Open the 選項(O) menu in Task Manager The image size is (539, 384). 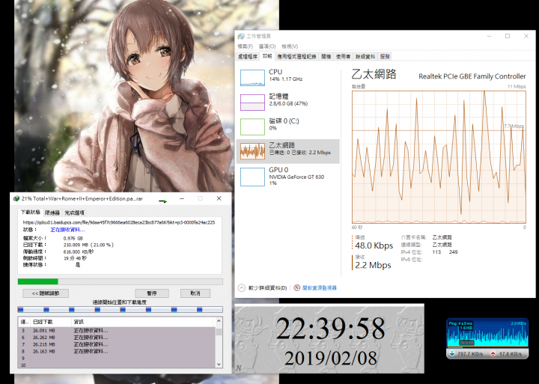267,46
